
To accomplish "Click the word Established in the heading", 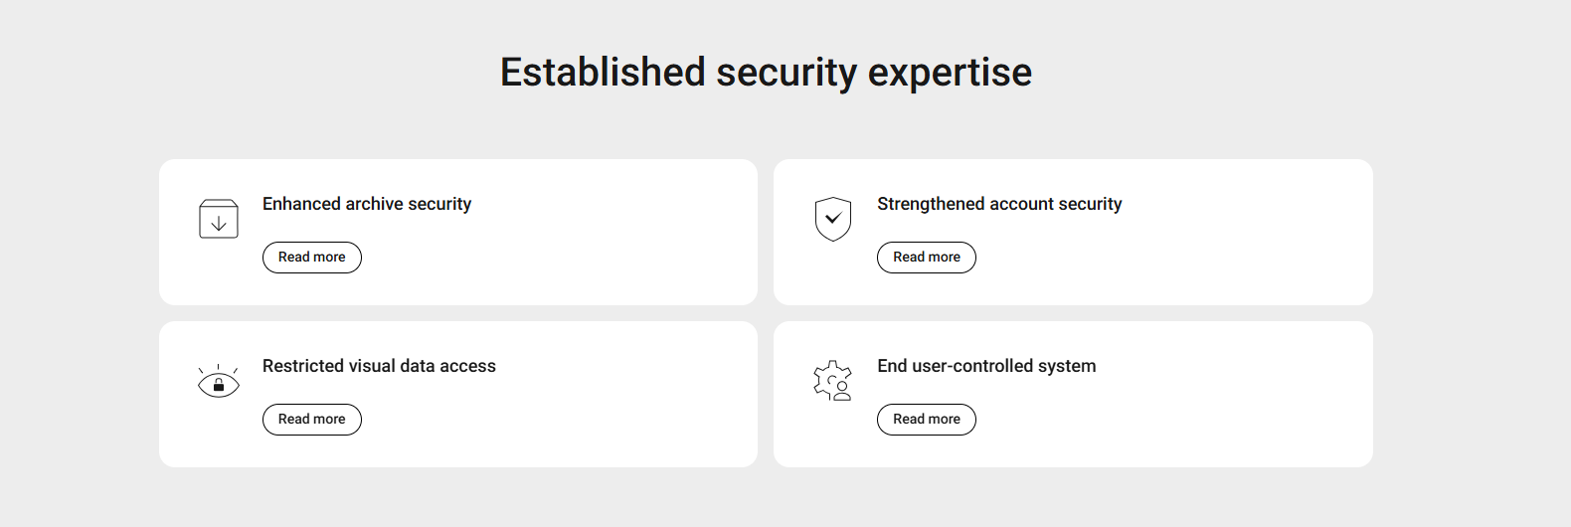I will point(603,73).
